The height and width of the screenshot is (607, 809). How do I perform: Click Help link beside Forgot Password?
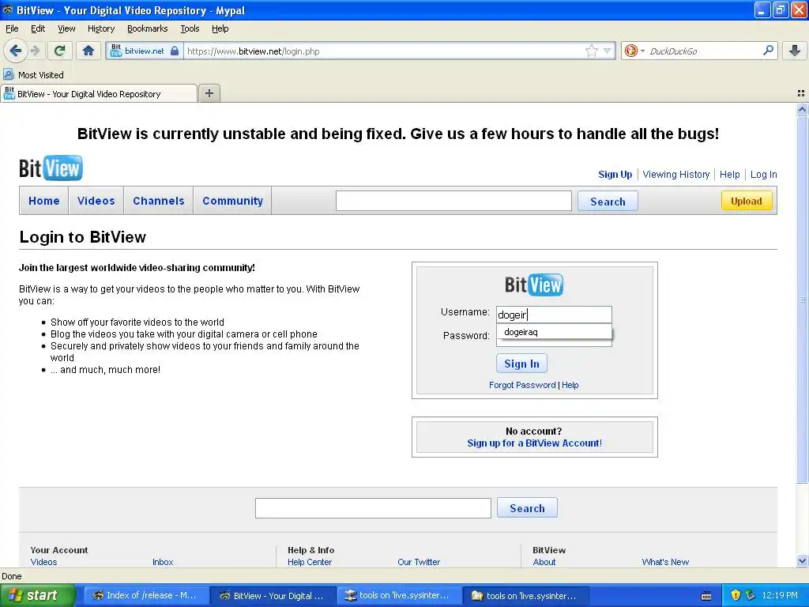click(x=570, y=385)
